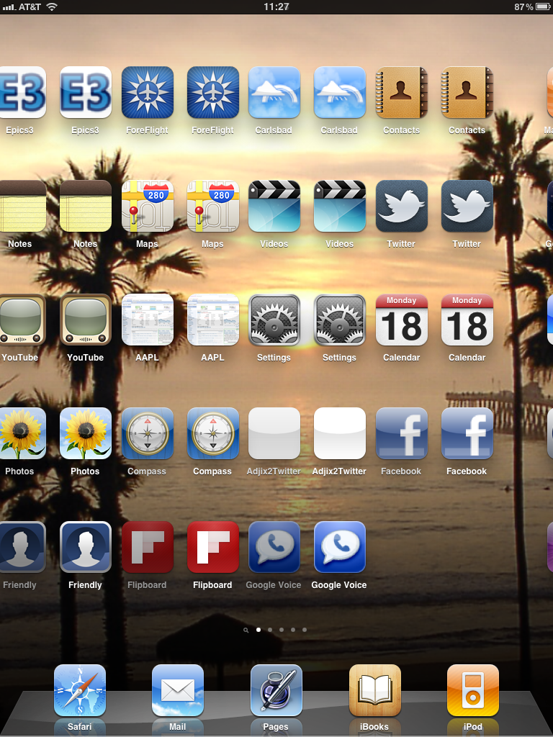Tap the Settings icon next to Calendar
This screenshot has width=553, height=737.
pos(340,320)
